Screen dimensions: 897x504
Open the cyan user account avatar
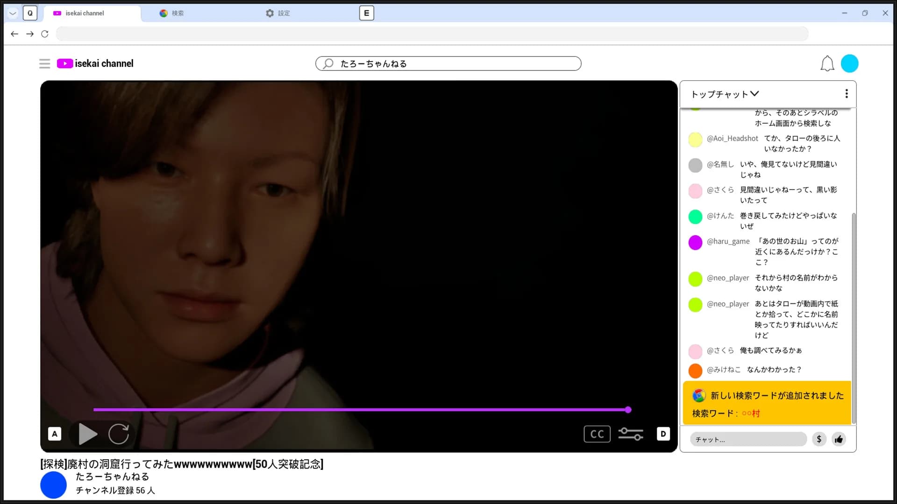(849, 63)
